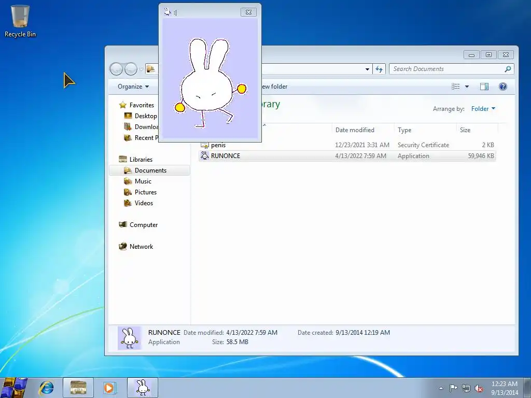Viewport: 531px width, 398px height.
Task: Open Windows Media Player from taskbar
Action: [109, 388]
